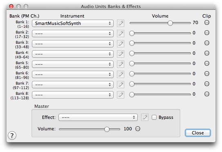Click the red window close button
The height and width of the screenshot is (152, 222).
[x=11, y=7]
